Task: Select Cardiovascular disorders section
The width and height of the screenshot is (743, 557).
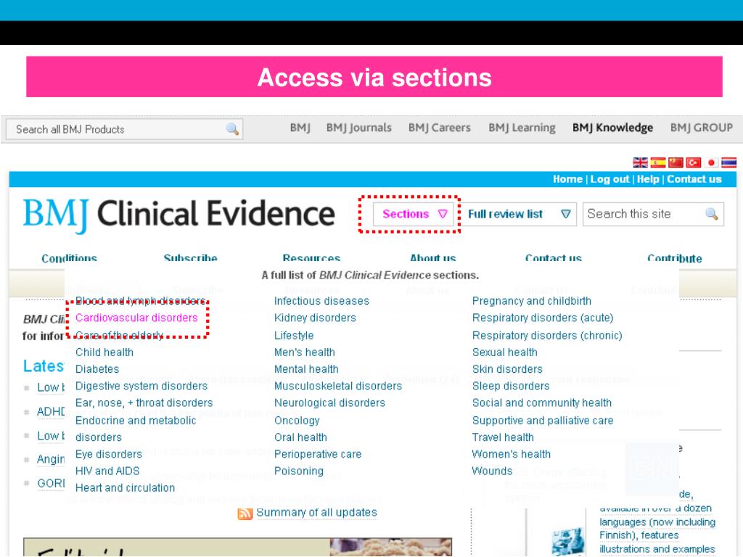Action: point(136,318)
